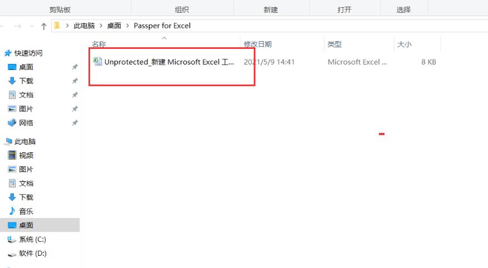Open 图片 under 此电脑
The height and width of the screenshot is (268, 488).
(26, 169)
